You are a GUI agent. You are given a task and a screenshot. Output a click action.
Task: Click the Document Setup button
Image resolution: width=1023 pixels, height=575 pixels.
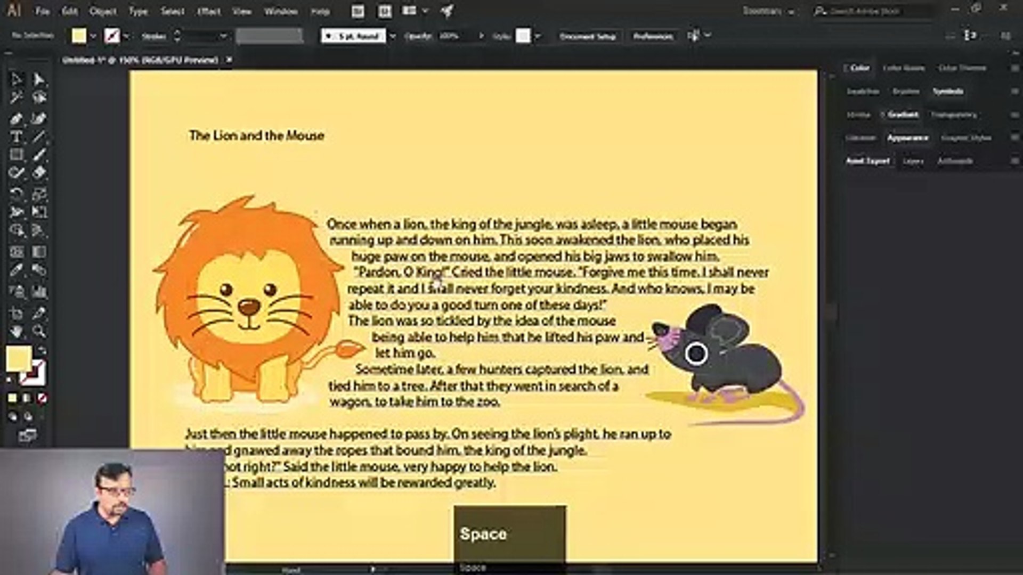[588, 36]
